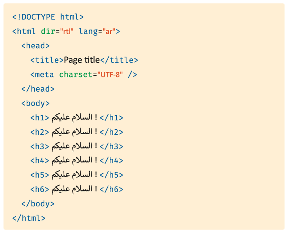Select the "UTF-8" charset value

(110, 75)
